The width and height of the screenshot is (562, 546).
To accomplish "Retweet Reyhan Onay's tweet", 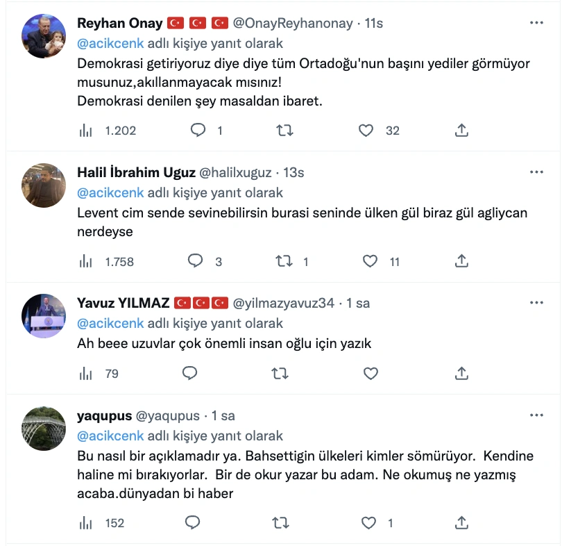I will point(284,130).
